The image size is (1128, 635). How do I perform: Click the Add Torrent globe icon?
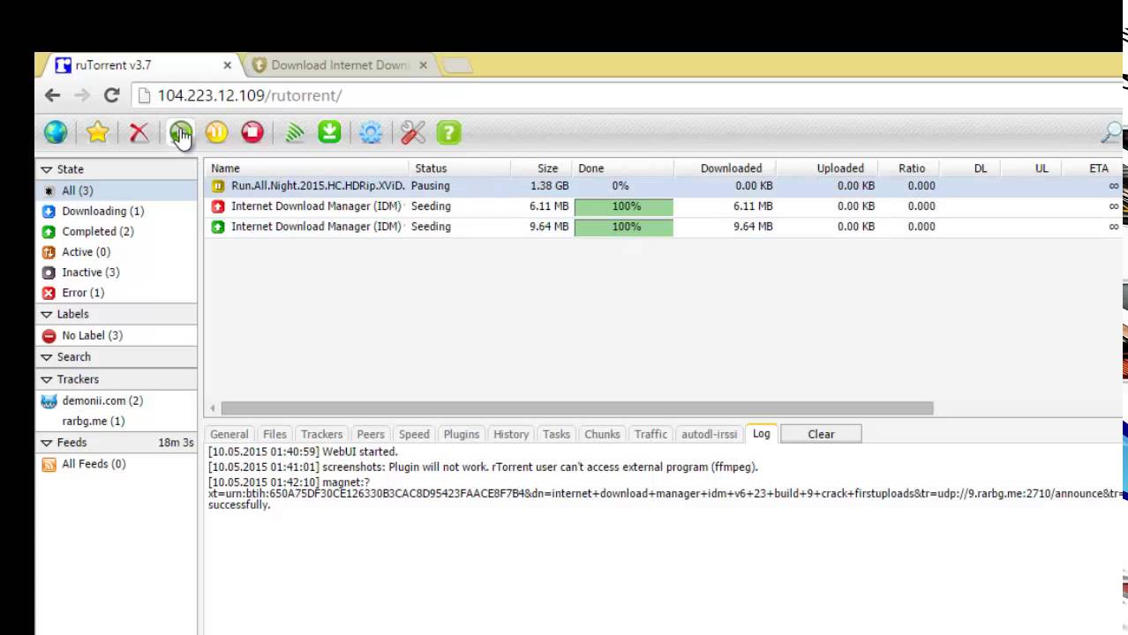(56, 133)
